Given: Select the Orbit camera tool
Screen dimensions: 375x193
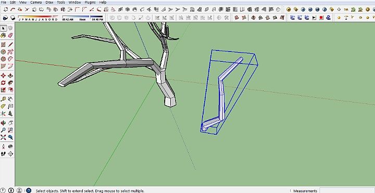Looking at the screenshot, I should (3, 123).
